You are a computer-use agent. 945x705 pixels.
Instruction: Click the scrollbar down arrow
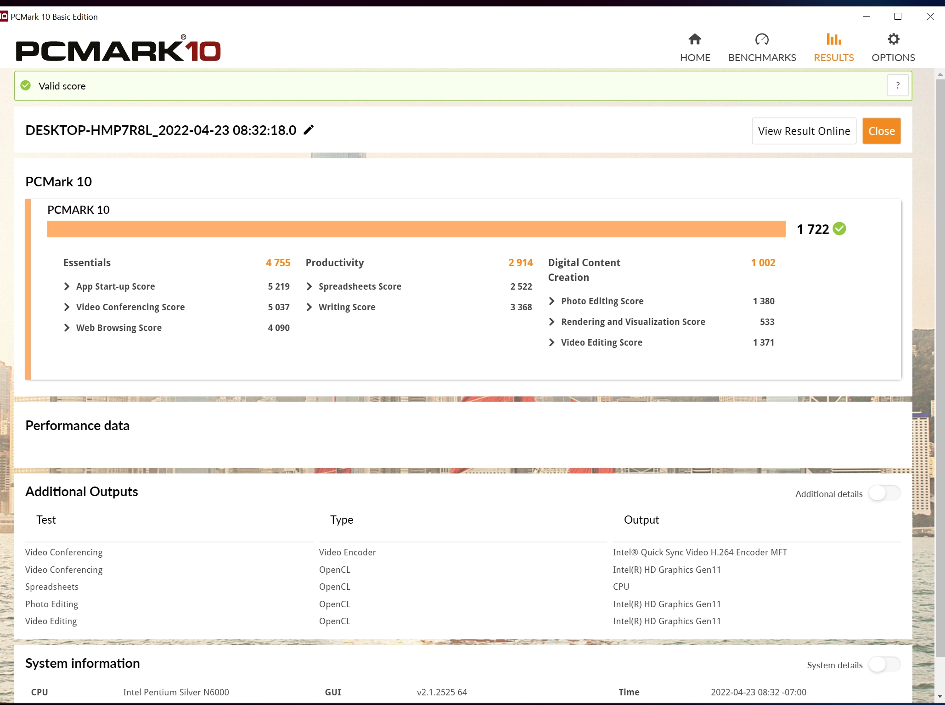[940, 696]
